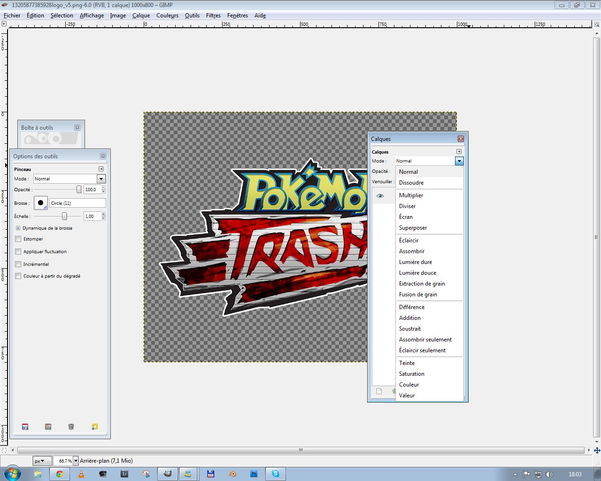Open the Action Center flag in system tray

click(x=527, y=474)
